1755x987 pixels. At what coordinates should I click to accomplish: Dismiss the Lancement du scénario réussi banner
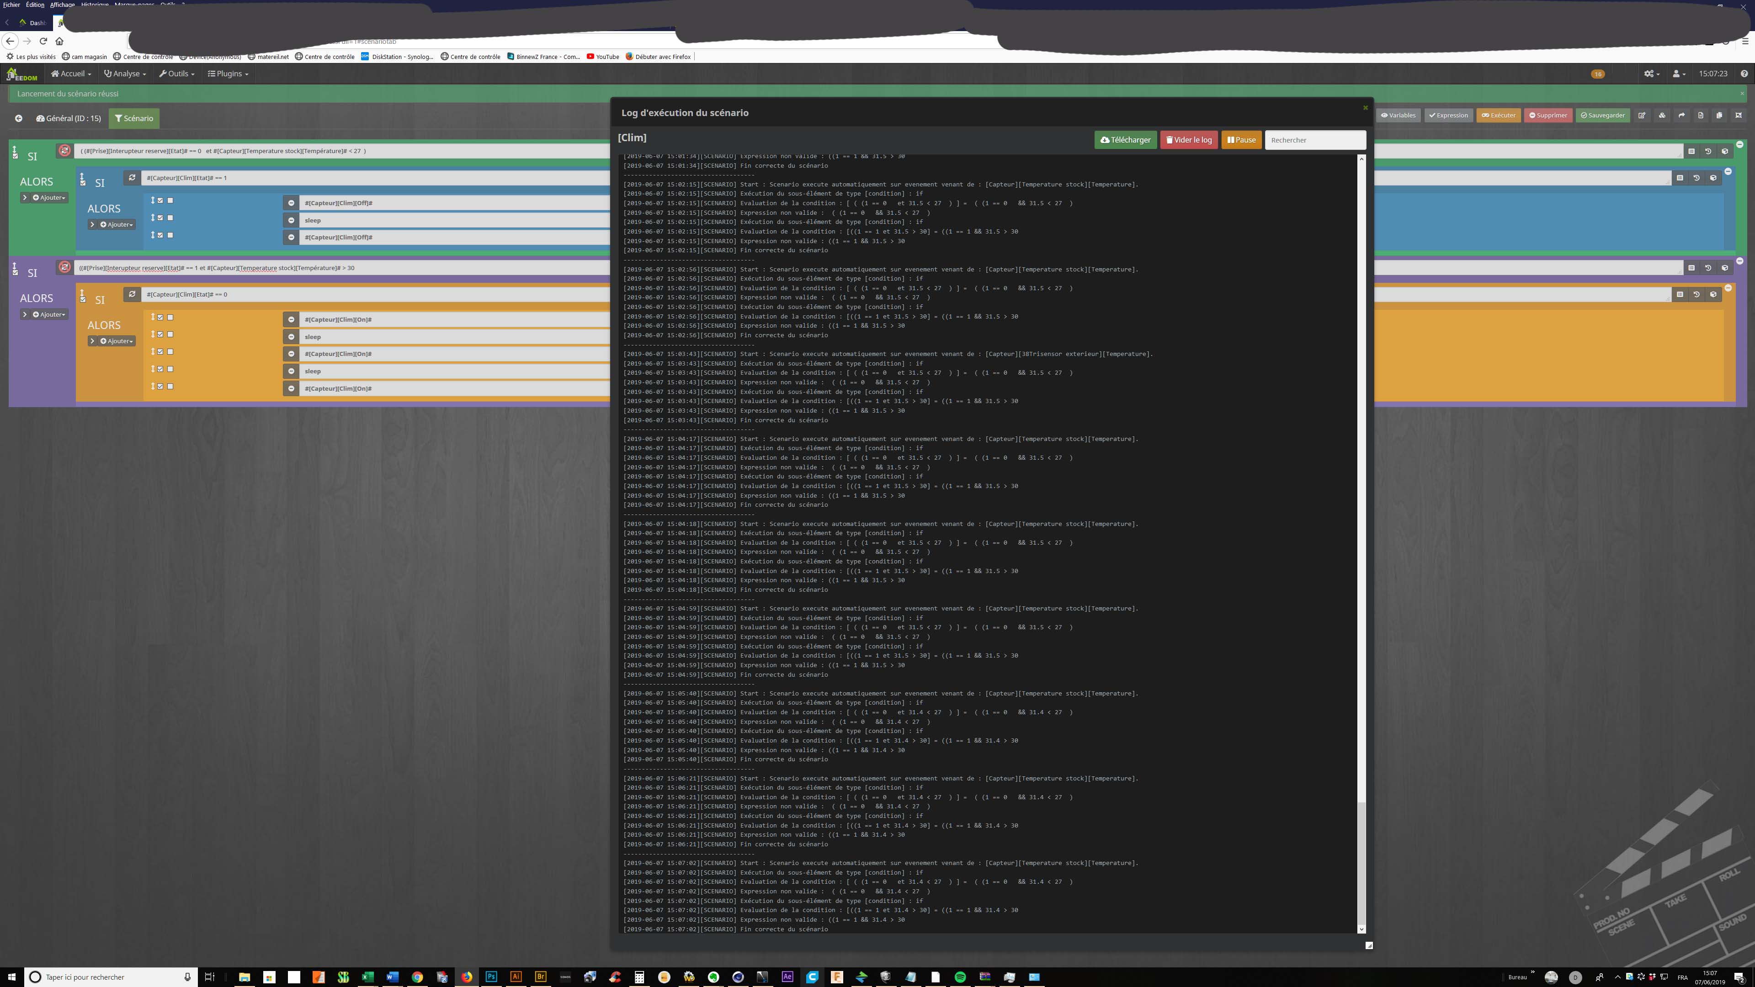pos(1742,93)
